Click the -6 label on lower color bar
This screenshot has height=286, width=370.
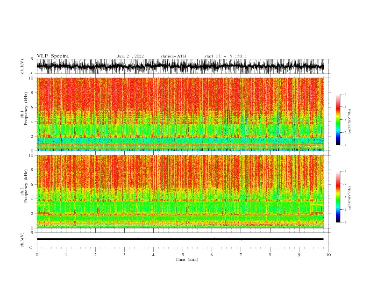click(345, 209)
